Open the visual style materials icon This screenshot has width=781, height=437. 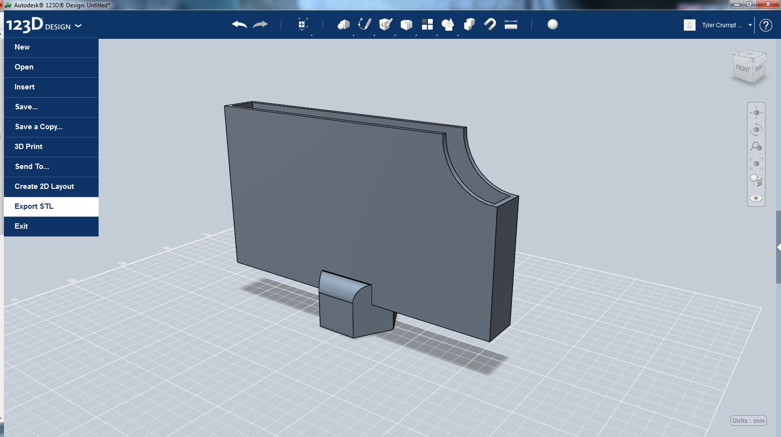(756, 181)
